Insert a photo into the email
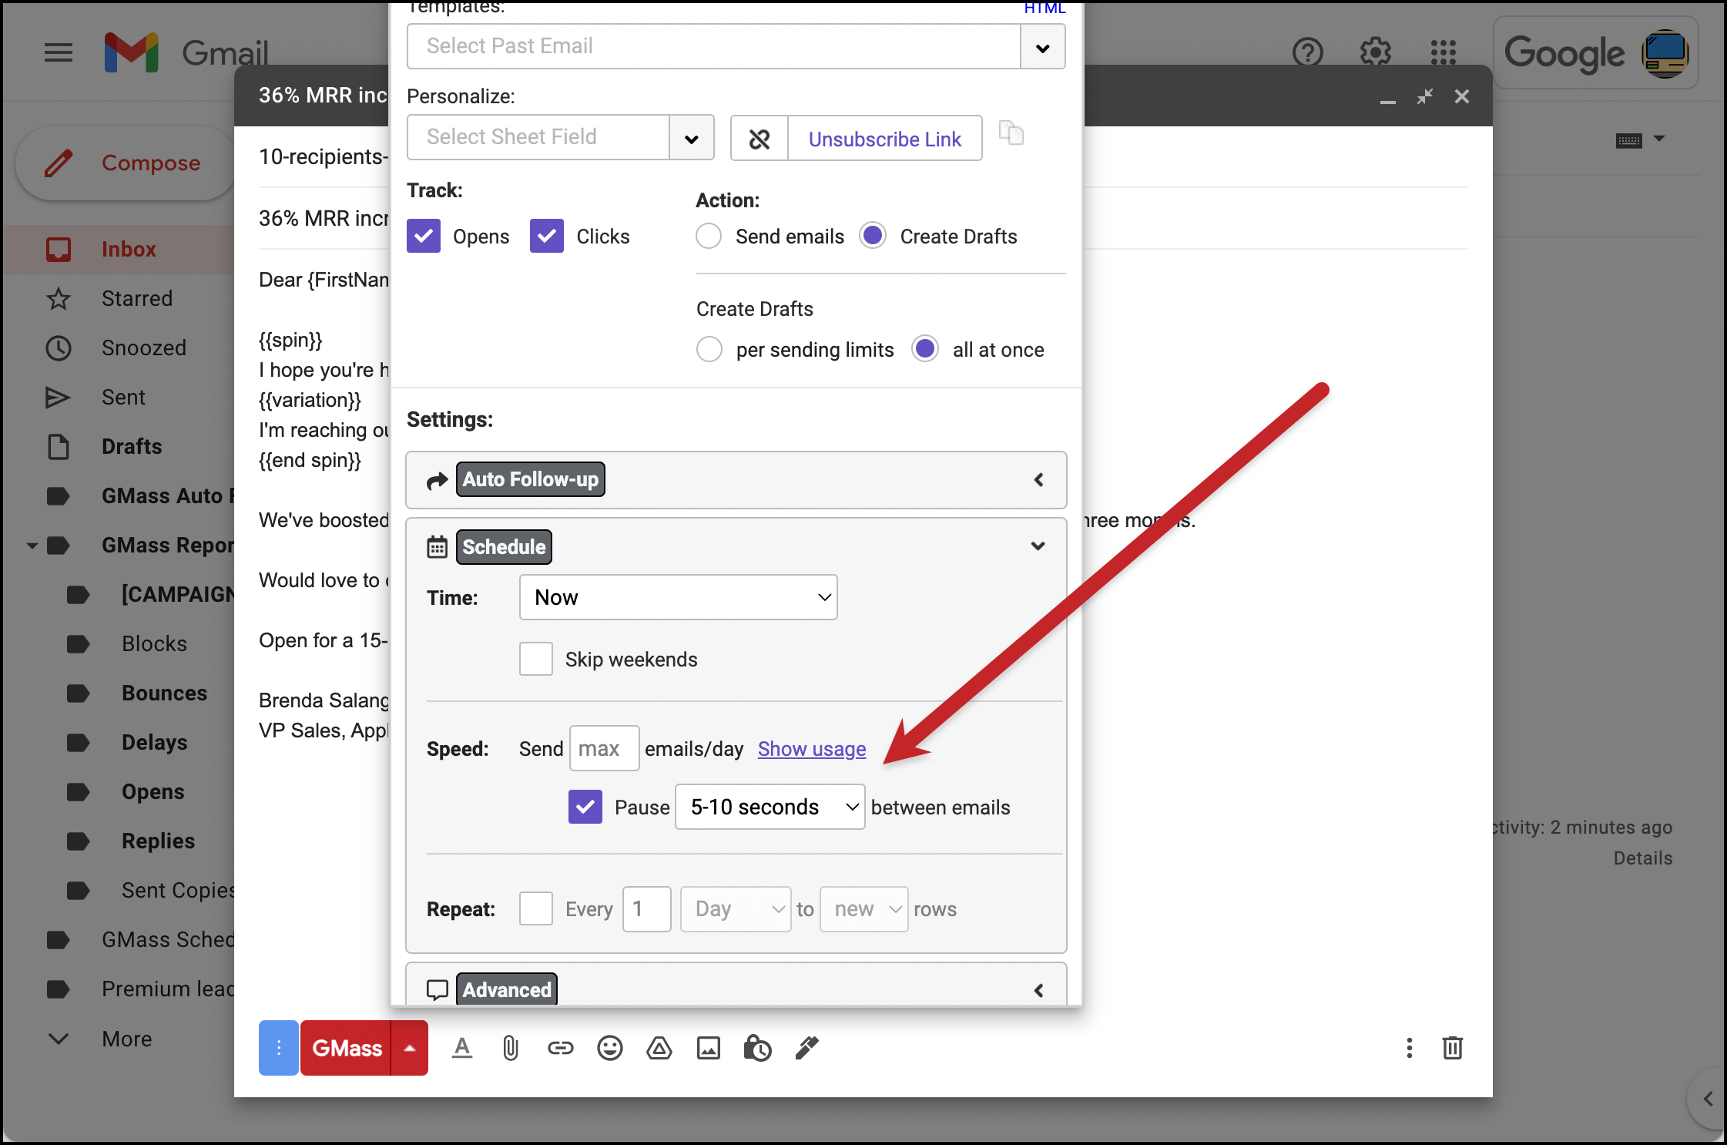This screenshot has height=1145, width=1727. pos(708,1048)
